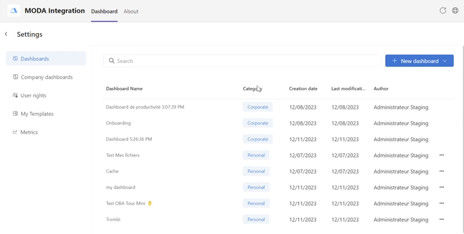
Task: Sort by the Creation date column header
Action: pos(303,88)
